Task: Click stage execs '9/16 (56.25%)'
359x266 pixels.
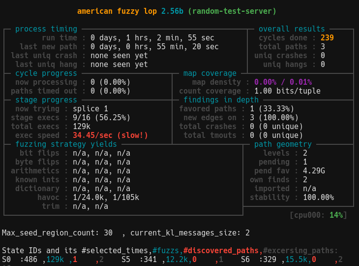Action: 101,118
